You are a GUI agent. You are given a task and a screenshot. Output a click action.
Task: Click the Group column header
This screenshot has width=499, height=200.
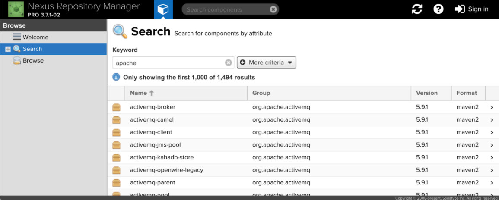click(x=261, y=93)
